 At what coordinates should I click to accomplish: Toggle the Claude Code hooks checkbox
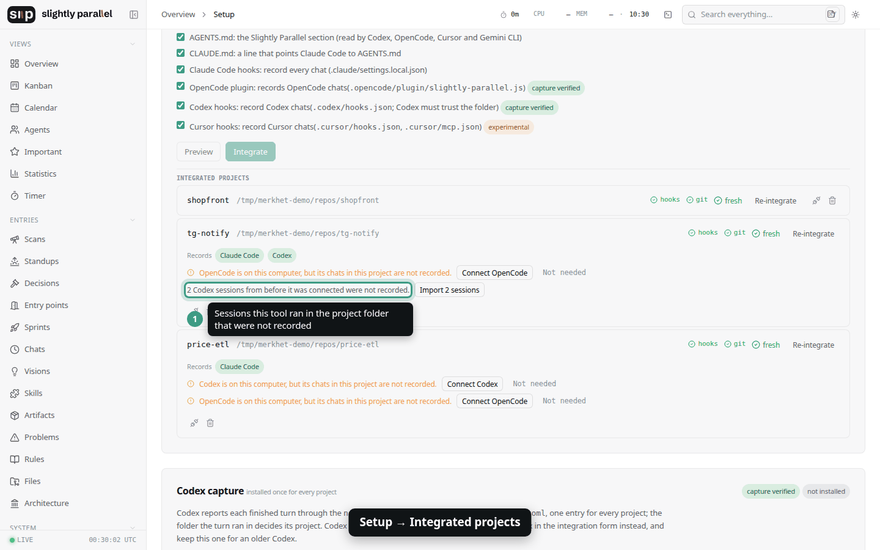pyautogui.click(x=180, y=69)
